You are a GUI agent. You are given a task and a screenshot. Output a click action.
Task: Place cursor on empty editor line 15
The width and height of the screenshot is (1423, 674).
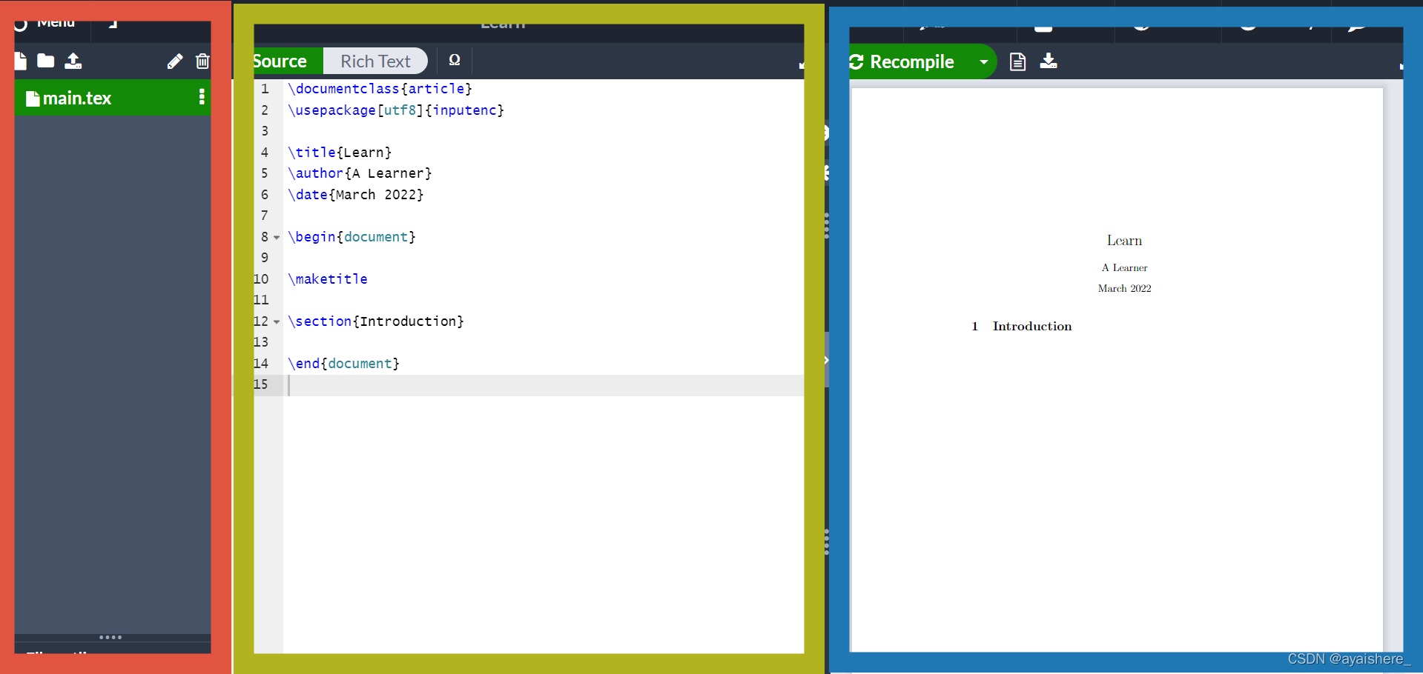[x=519, y=385]
